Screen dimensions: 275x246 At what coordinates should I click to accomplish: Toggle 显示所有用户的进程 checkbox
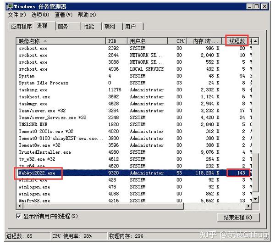coord(19,216)
